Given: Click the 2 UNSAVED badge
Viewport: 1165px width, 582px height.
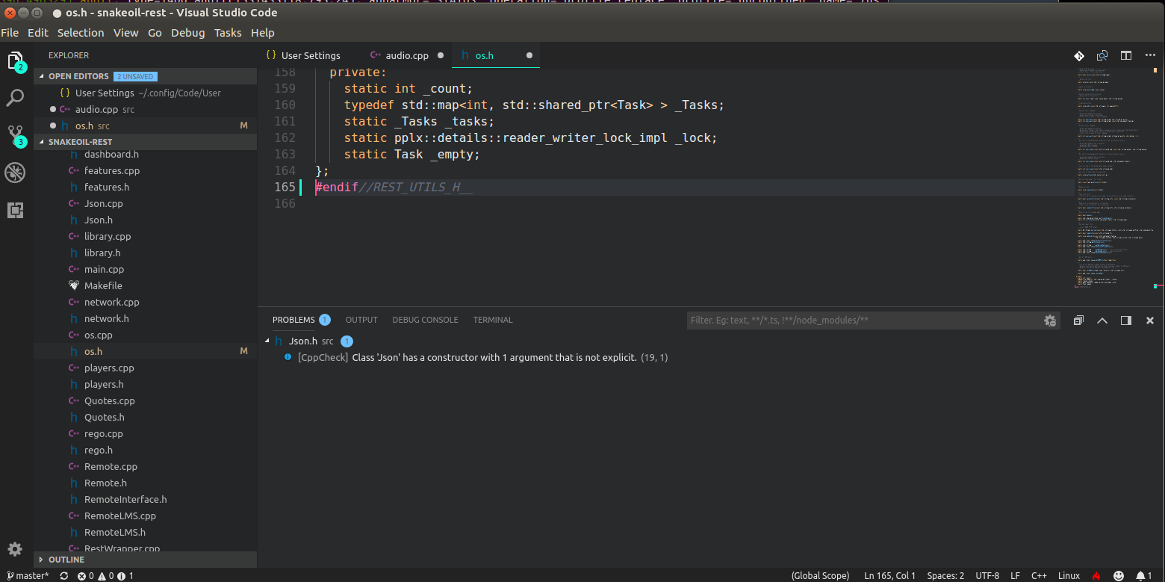Looking at the screenshot, I should coord(135,76).
